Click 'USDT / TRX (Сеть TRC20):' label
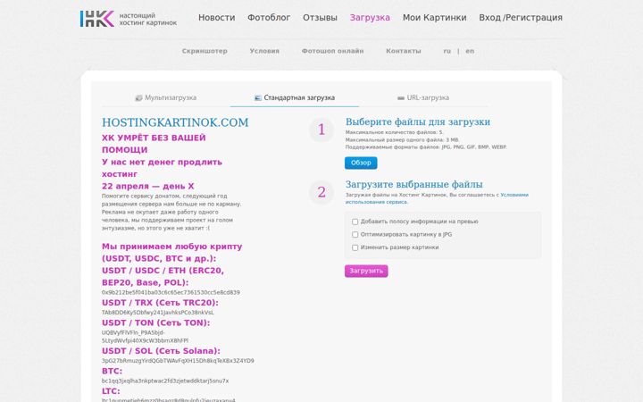643x402 pixels. [160, 303]
